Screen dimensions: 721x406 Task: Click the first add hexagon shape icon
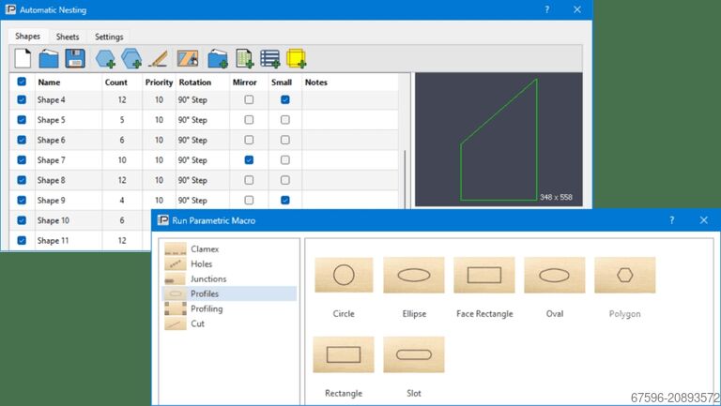(x=105, y=58)
